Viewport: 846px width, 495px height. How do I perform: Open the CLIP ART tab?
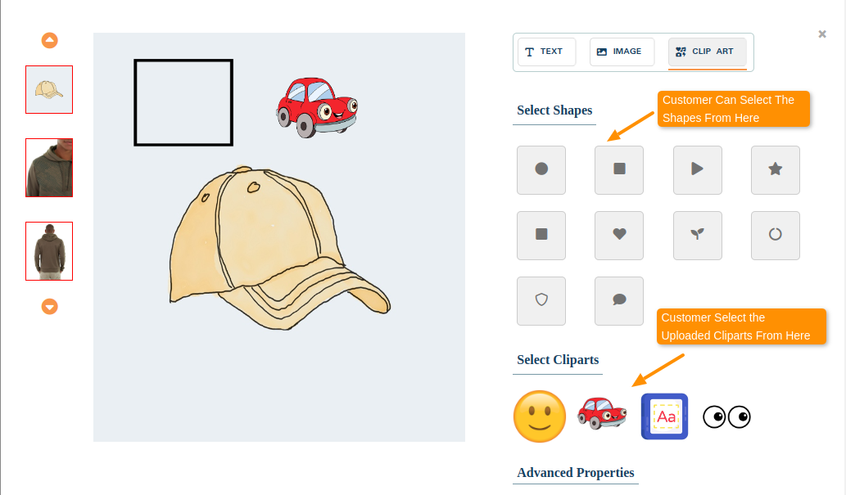pos(707,51)
